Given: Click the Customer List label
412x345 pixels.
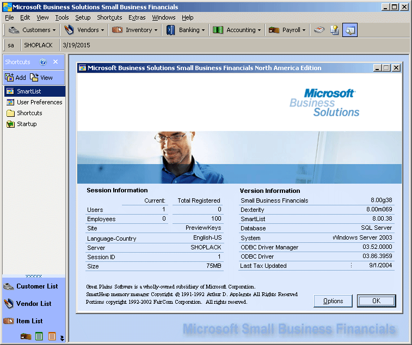Looking at the screenshot, I should 37,286.
